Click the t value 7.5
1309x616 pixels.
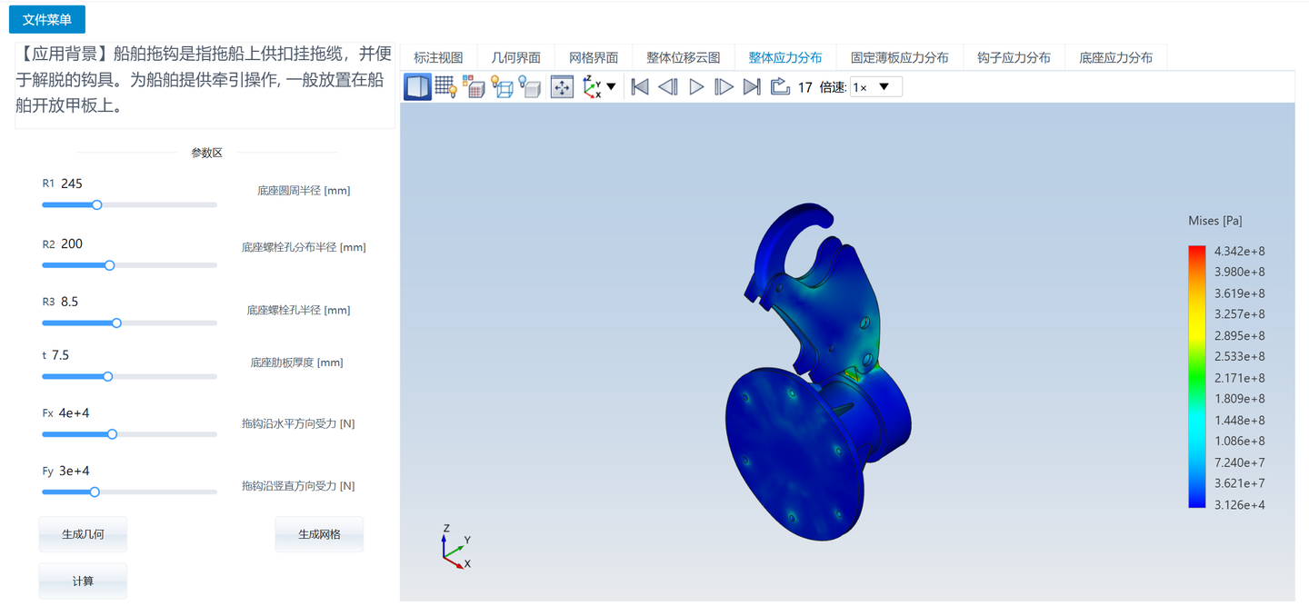pyautogui.click(x=60, y=355)
